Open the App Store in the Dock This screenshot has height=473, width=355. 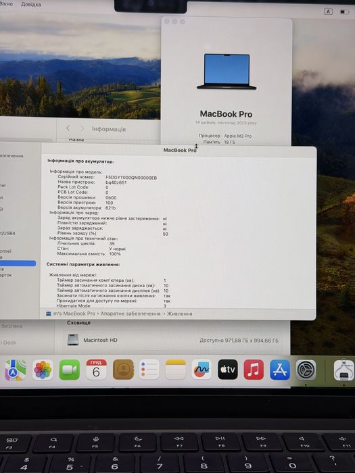[x=280, y=369]
